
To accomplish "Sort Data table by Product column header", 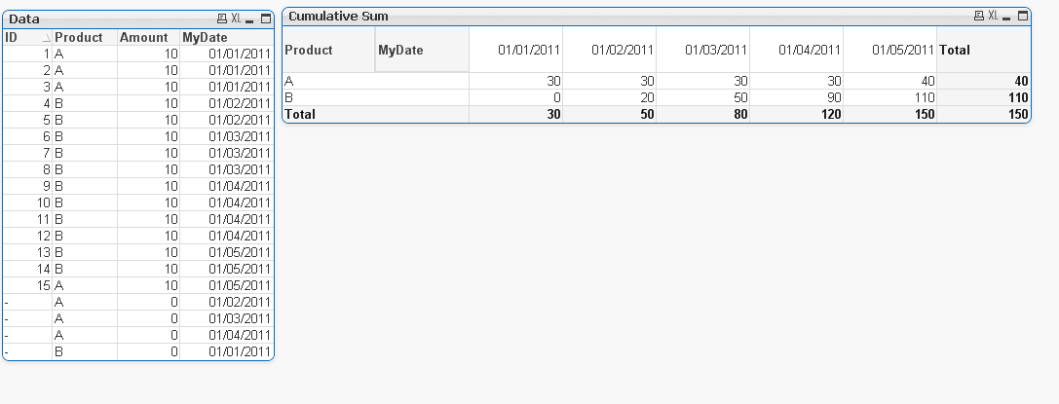I will coord(85,38).
